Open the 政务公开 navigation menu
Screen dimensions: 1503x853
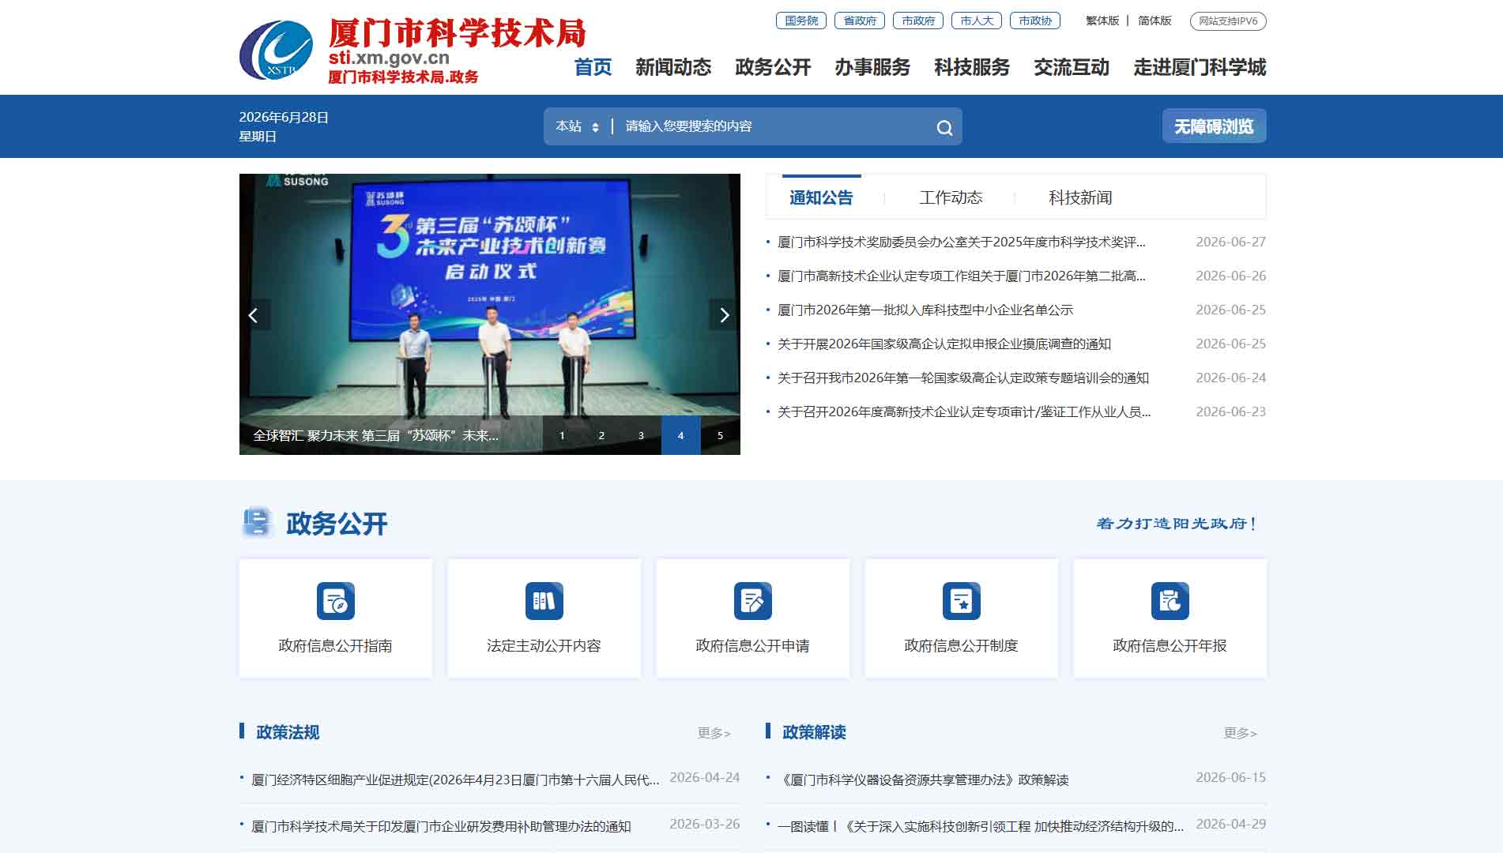(x=773, y=67)
